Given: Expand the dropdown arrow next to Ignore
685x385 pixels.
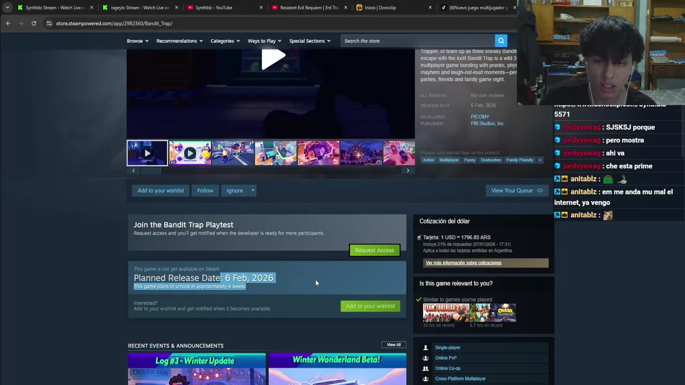Looking at the screenshot, I should coord(253,190).
